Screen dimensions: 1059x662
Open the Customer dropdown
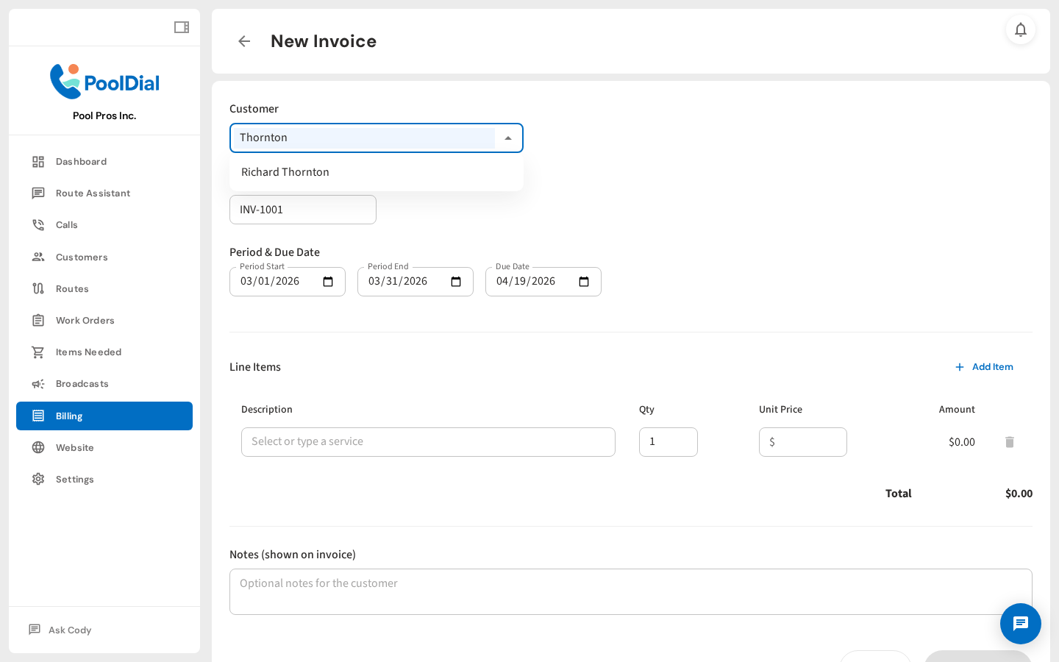(507, 138)
